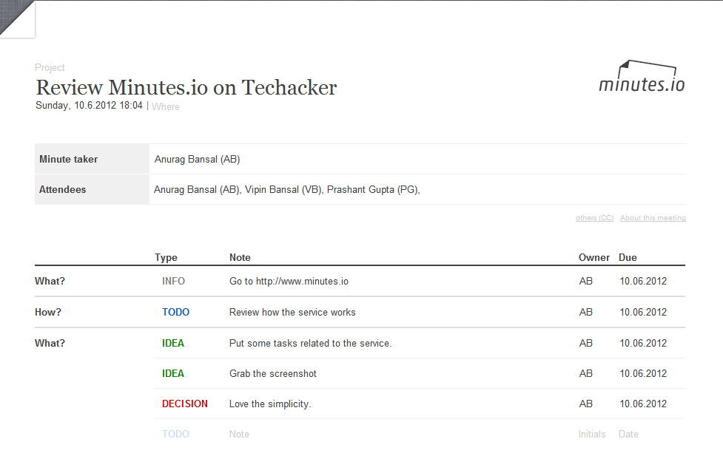Change the meeting date Sunday 10.6.2012
The height and width of the screenshot is (456, 723).
tap(89, 106)
